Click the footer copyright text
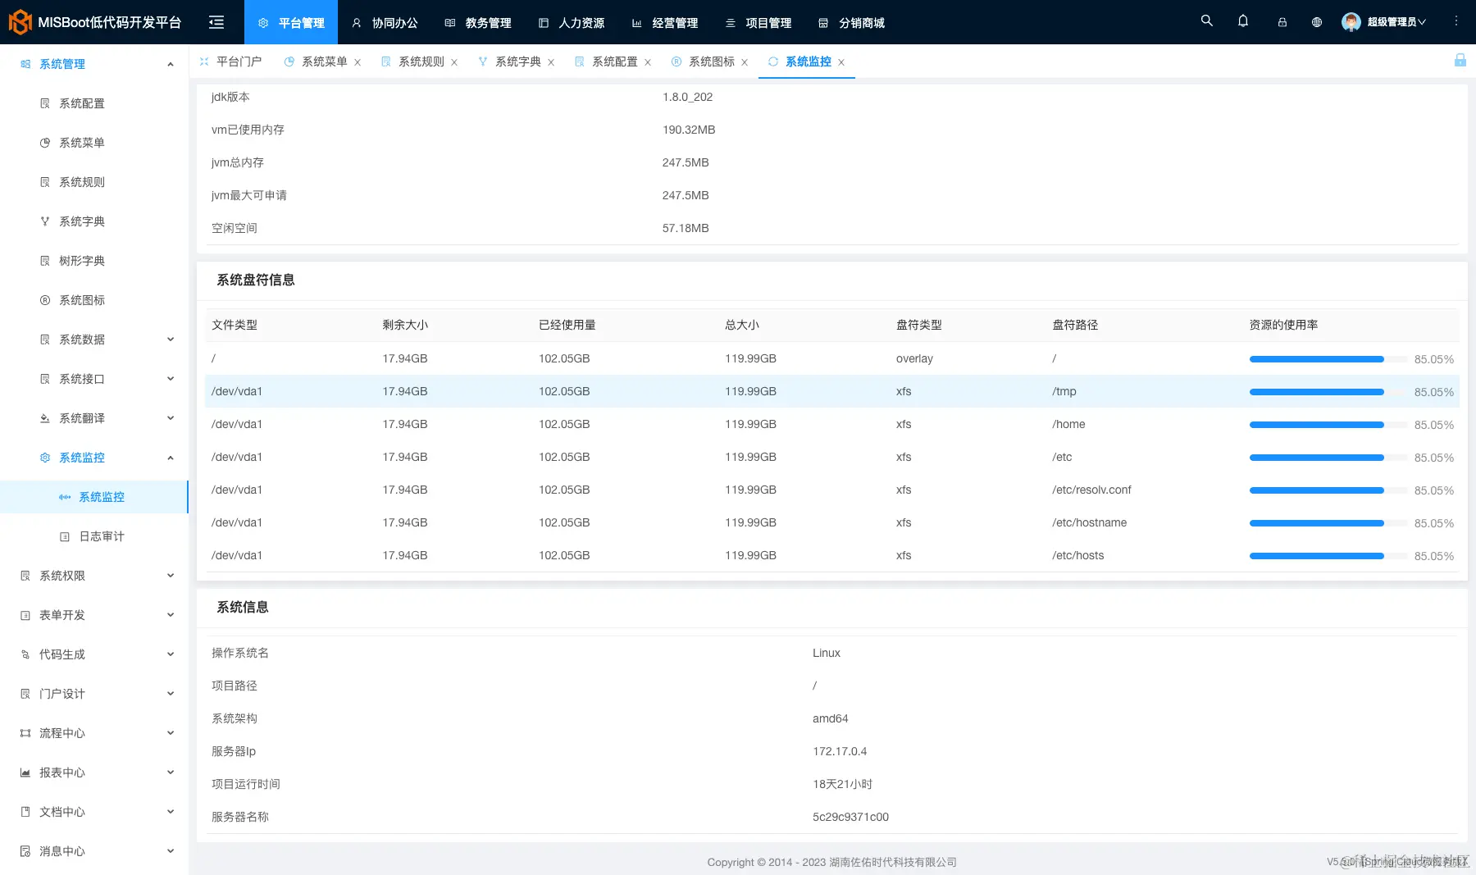 click(831, 862)
